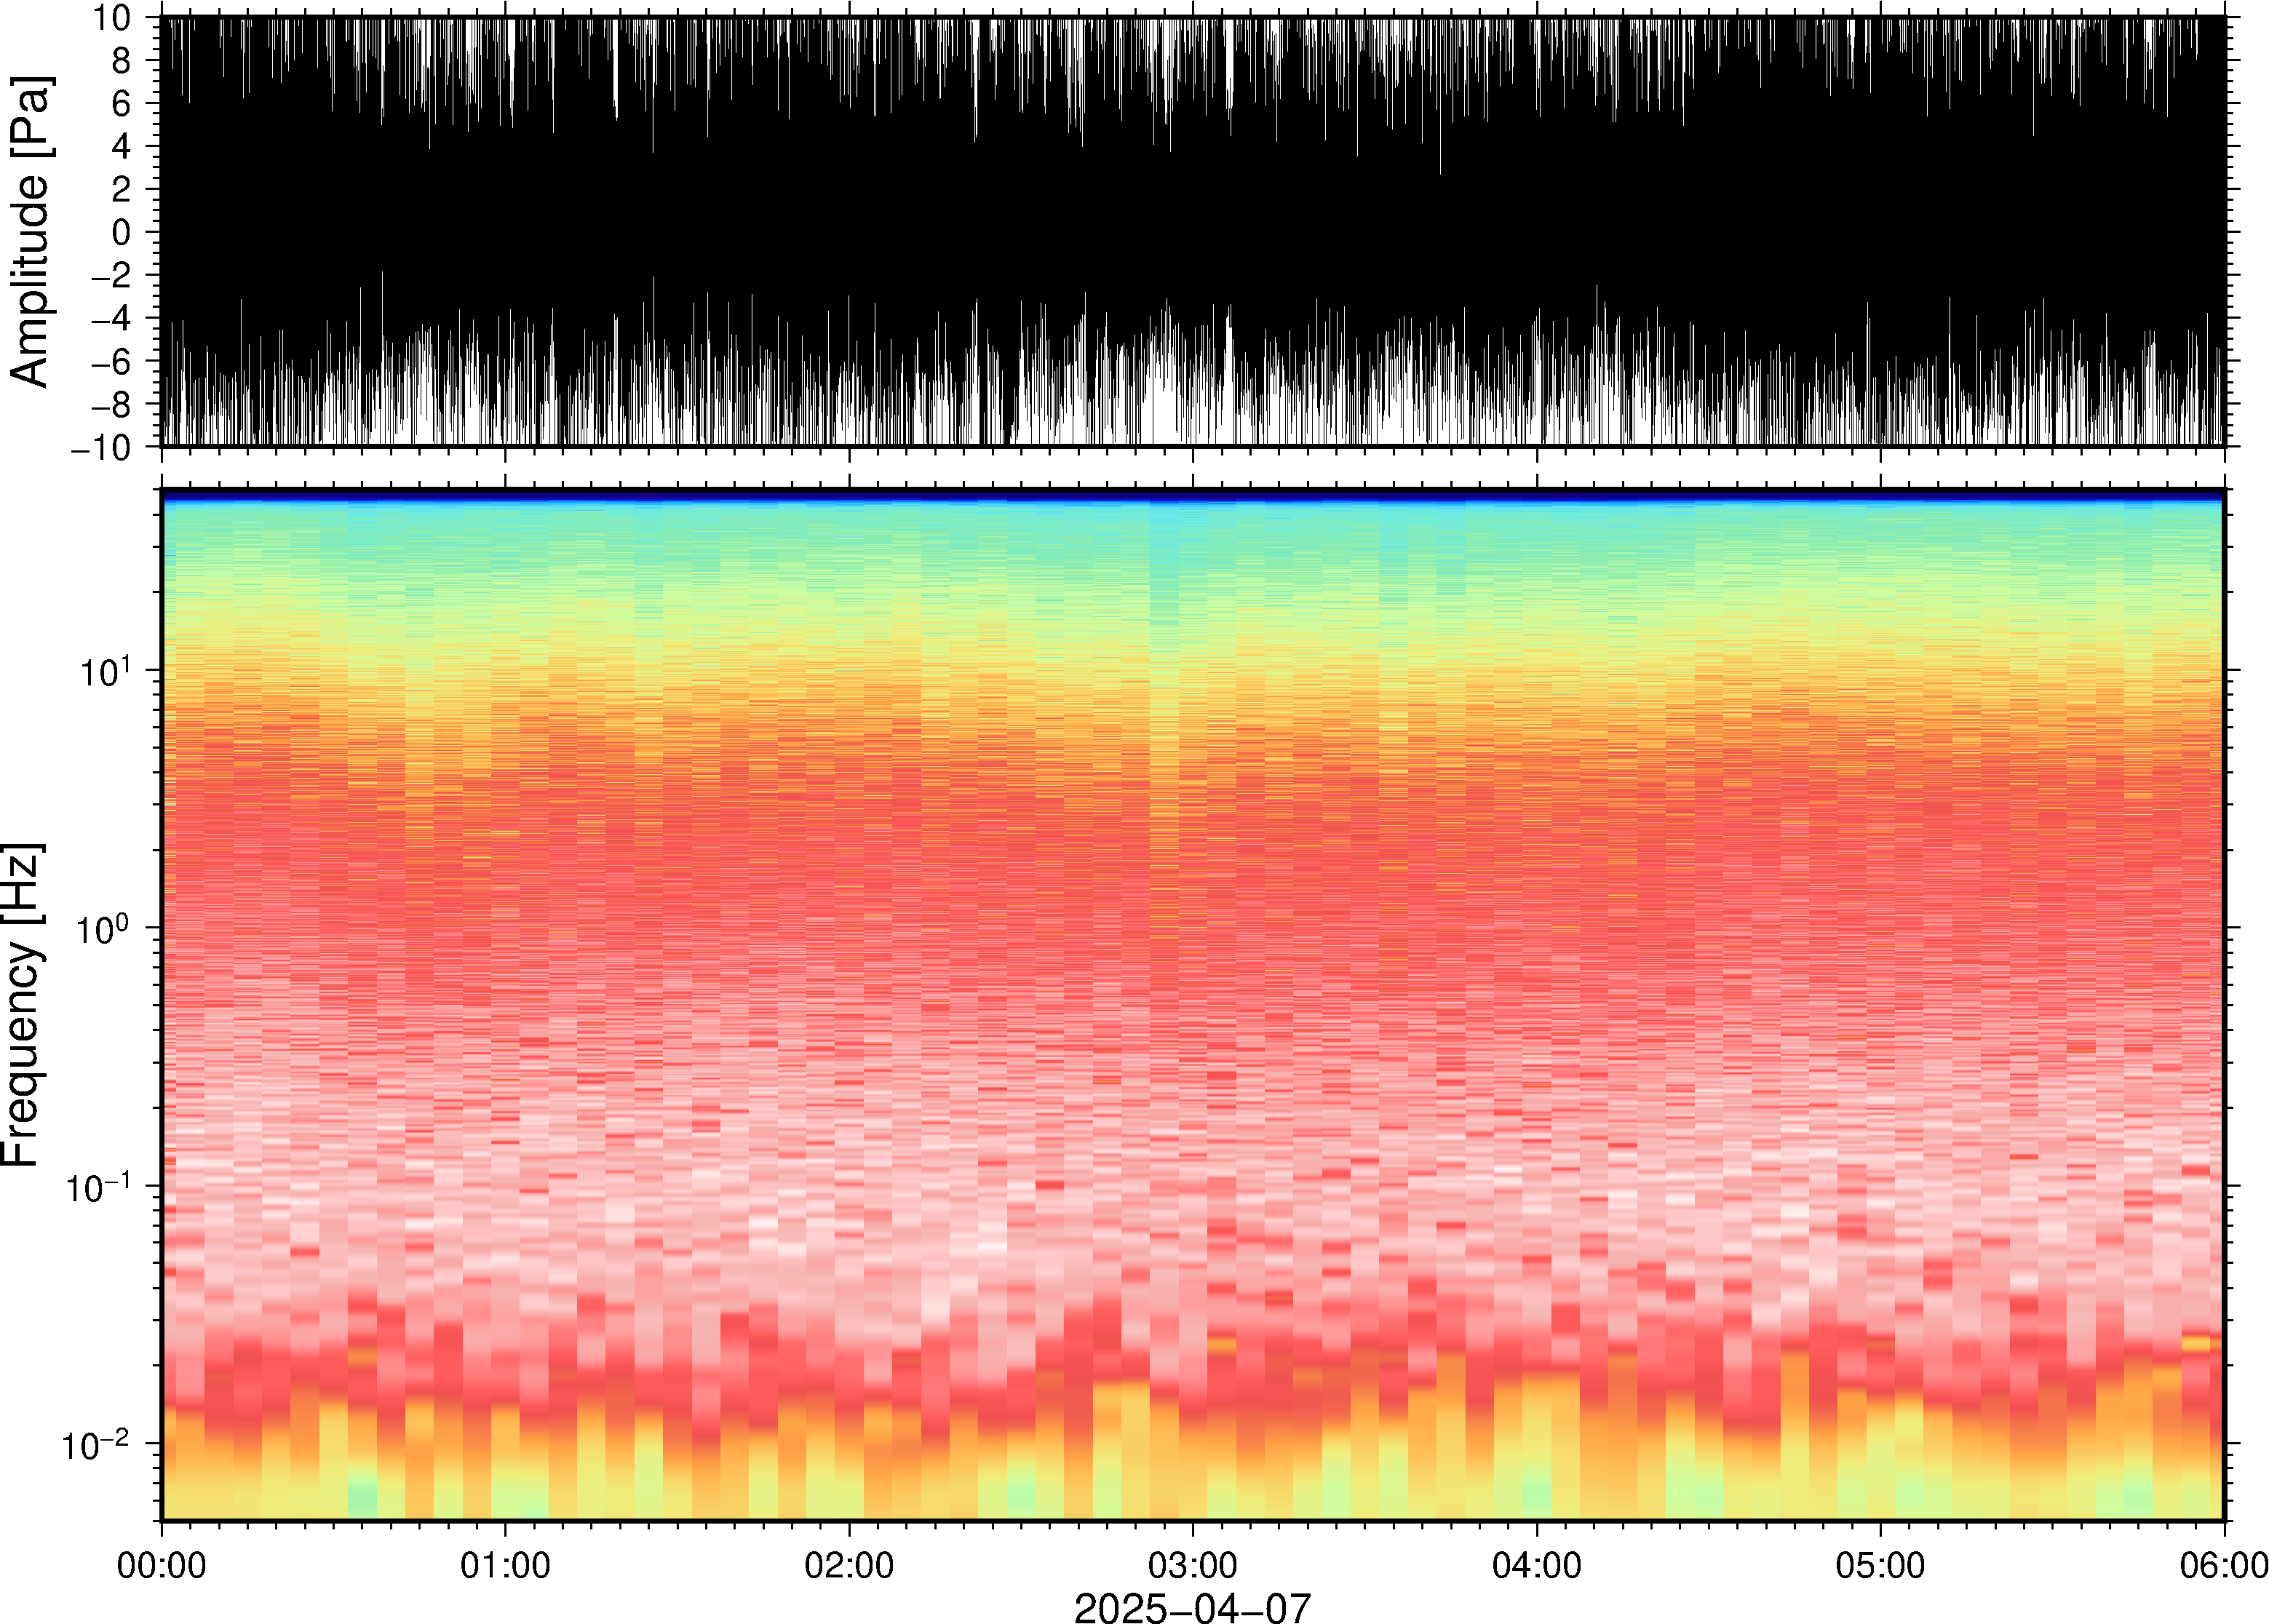The image size is (2269, 1624).
Task: Click the amplitude tick label '-4'
Action: click(111, 318)
